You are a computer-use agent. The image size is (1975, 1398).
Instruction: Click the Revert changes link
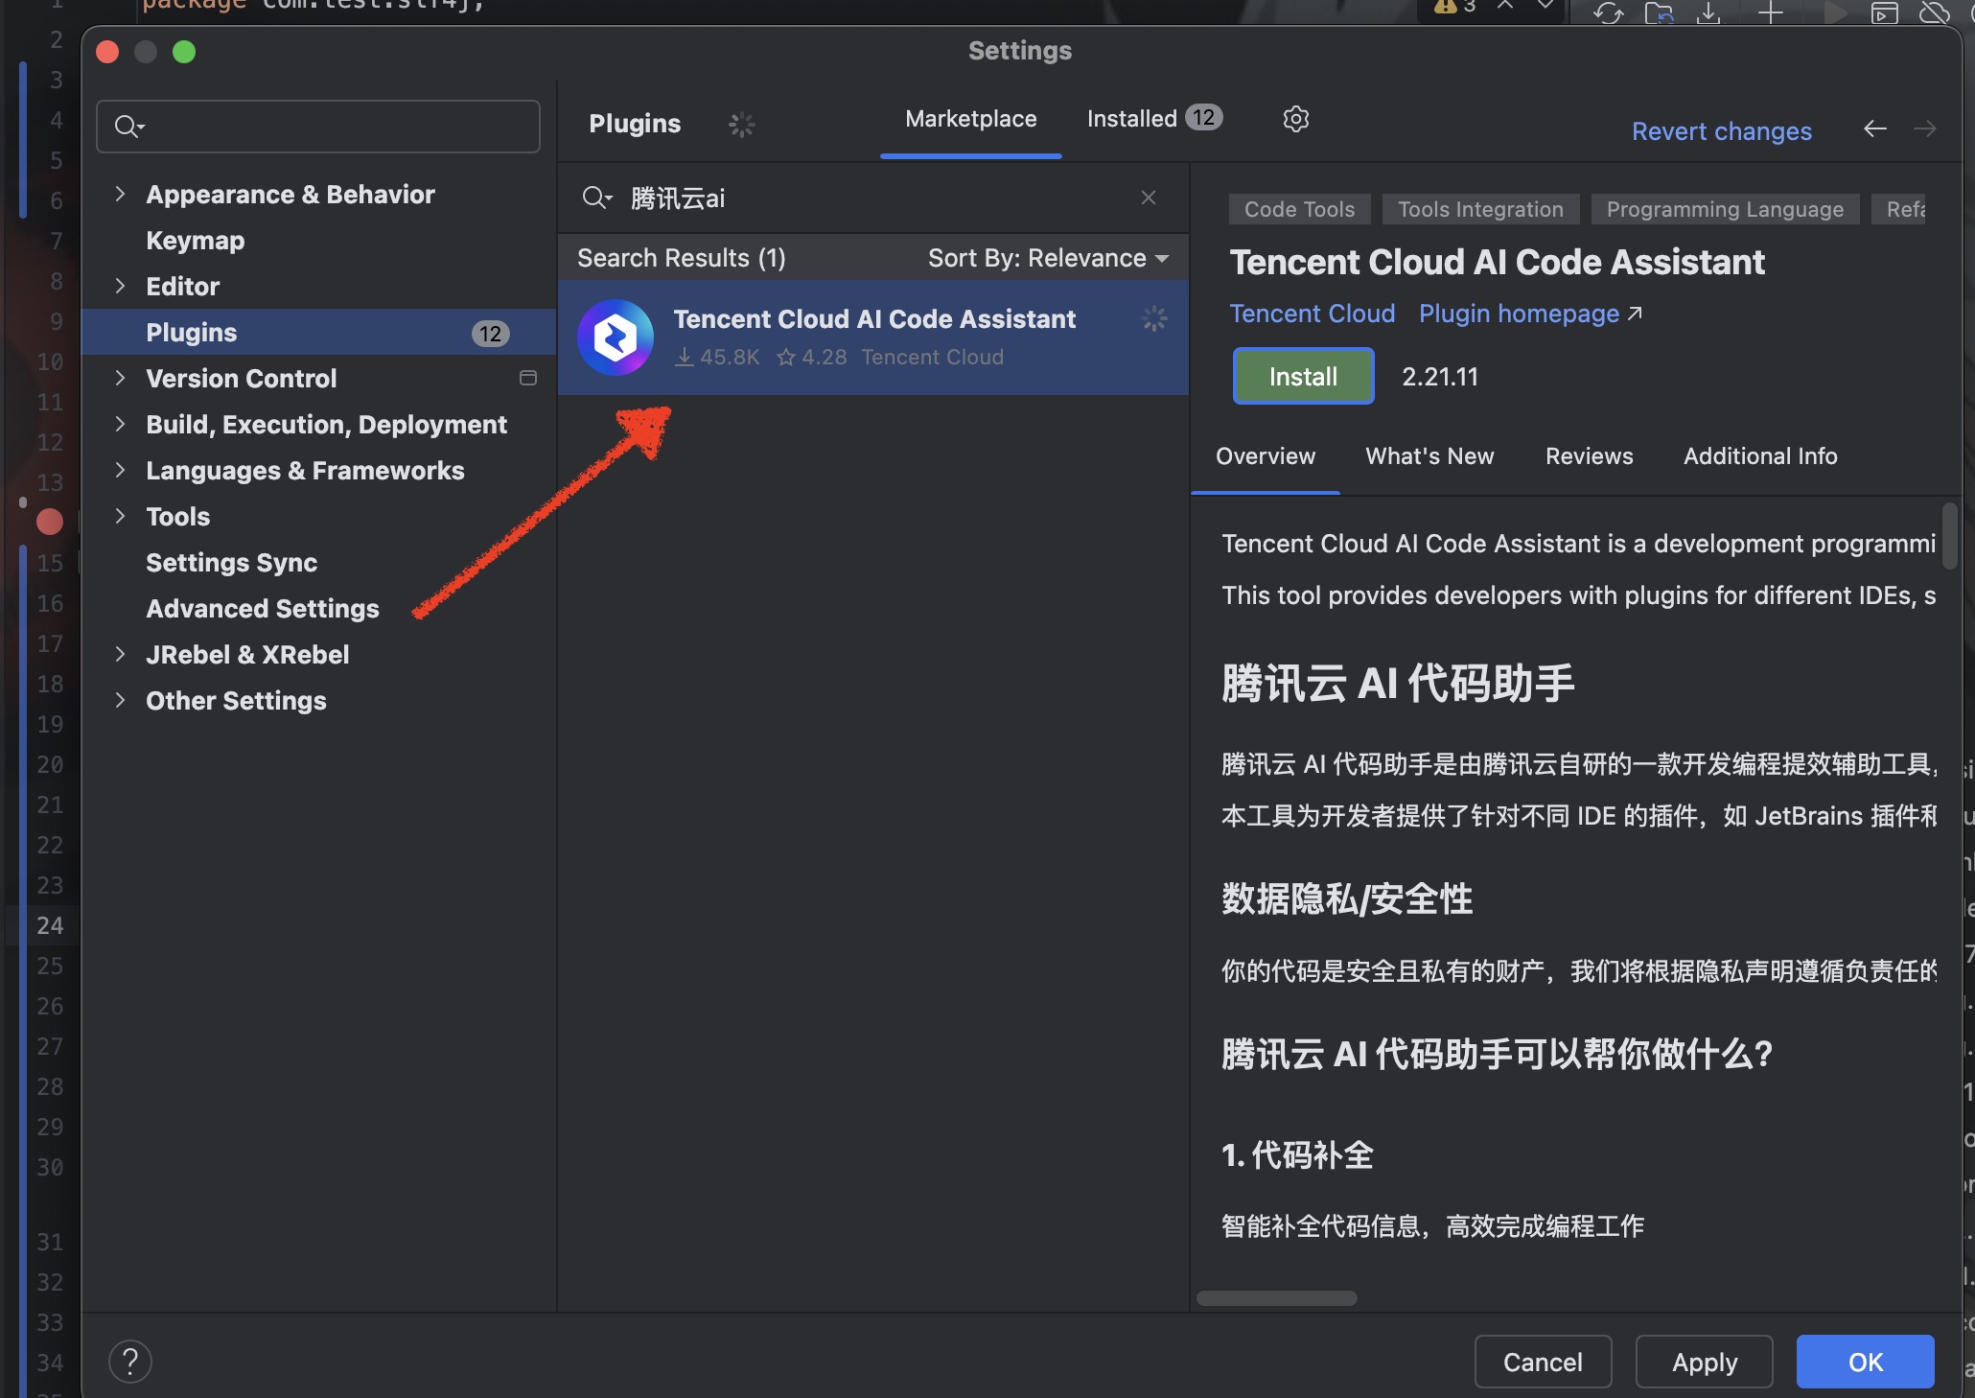[x=1722, y=130]
